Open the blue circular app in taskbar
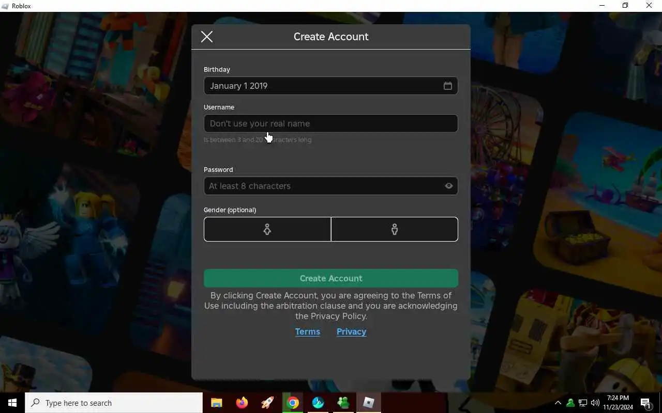662x413 pixels. click(318, 403)
